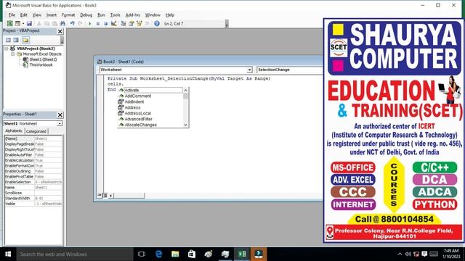Switch to the Categorized properties tab
The image size is (465, 261).
(x=36, y=131)
